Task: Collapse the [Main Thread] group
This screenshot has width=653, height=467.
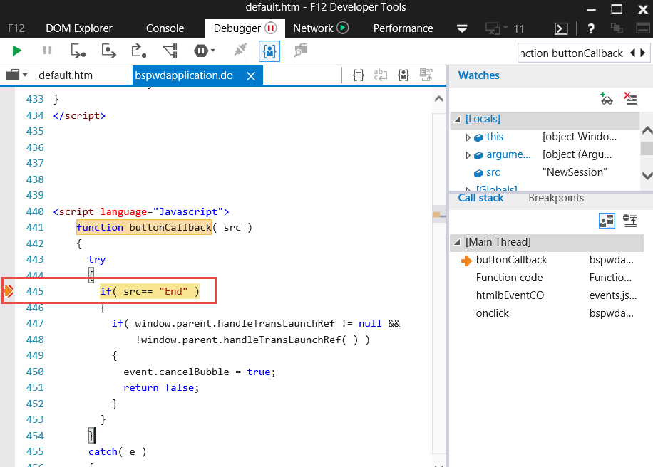Action: click(457, 243)
